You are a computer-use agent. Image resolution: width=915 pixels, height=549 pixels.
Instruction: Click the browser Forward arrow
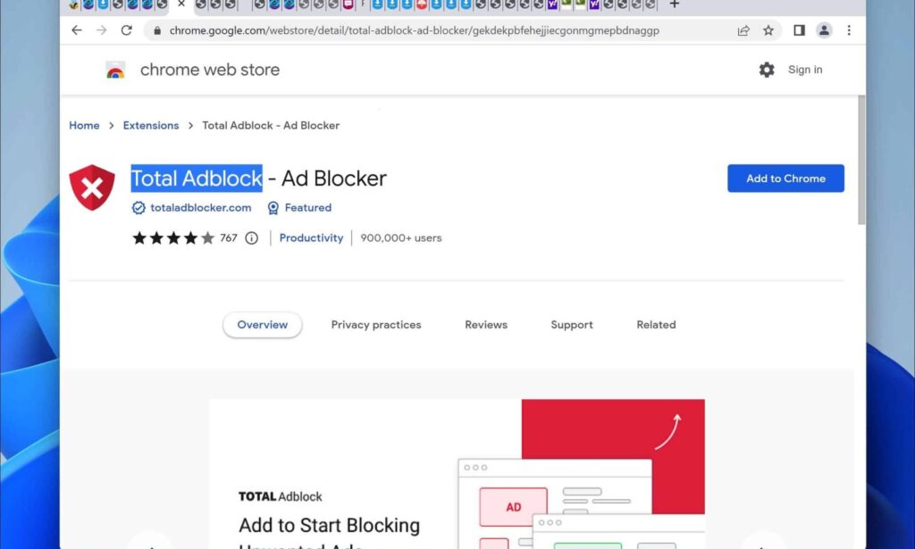[x=102, y=30]
